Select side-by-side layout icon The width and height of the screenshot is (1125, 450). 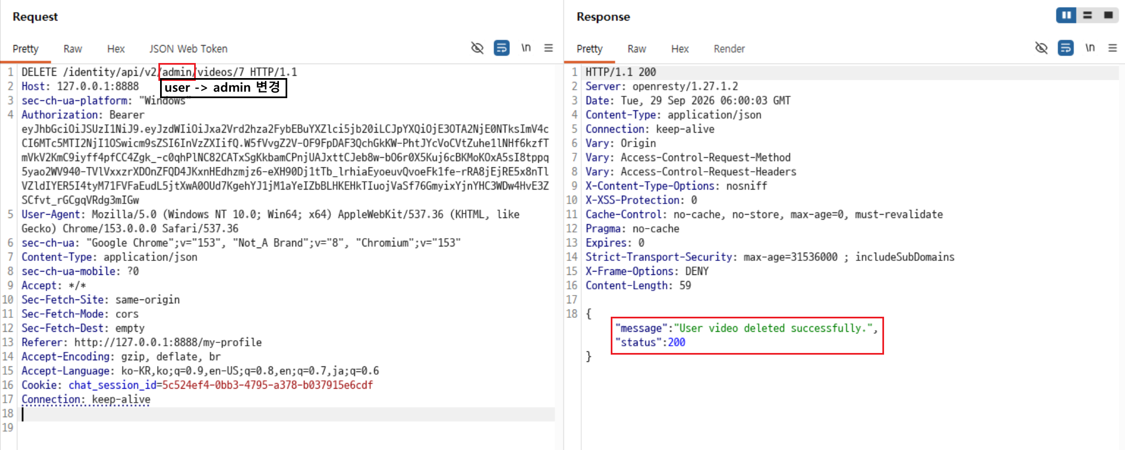point(1066,16)
